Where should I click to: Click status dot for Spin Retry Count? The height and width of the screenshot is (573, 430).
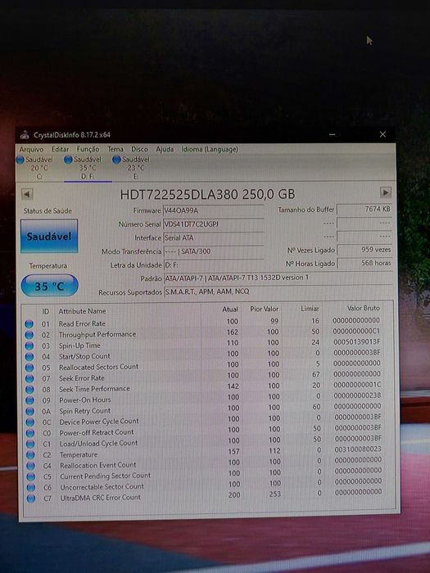(x=30, y=412)
